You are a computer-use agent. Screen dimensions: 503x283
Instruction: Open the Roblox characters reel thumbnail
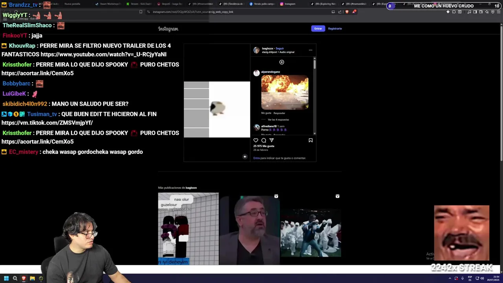[x=188, y=229]
